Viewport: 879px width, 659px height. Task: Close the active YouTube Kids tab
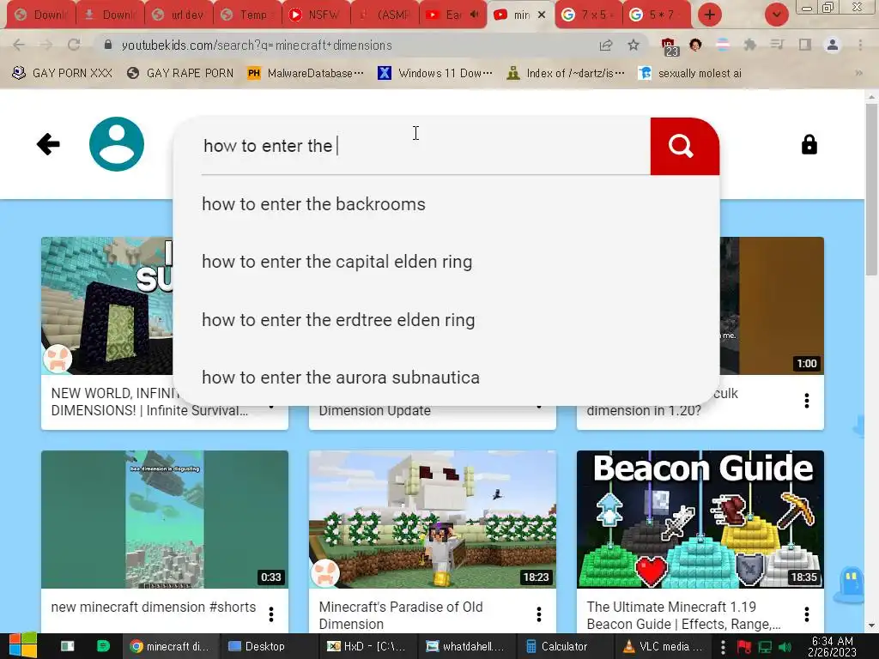tap(542, 15)
